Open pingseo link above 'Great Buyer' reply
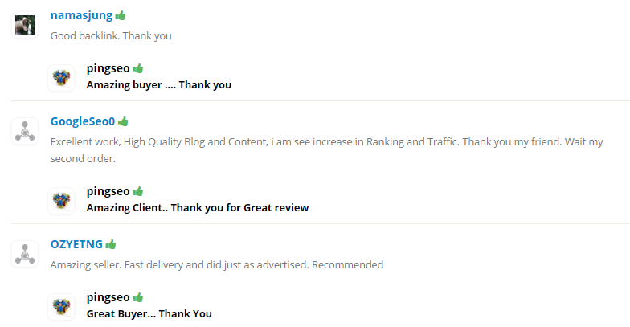This screenshot has height=327, width=630. click(108, 297)
